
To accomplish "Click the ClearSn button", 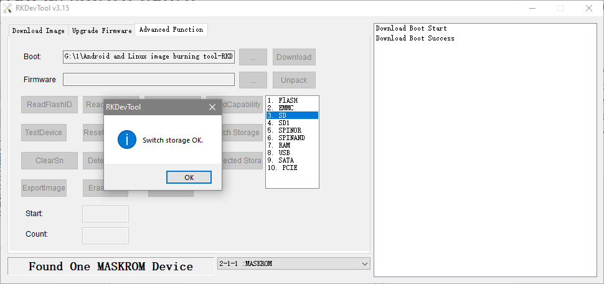I will 49,161.
